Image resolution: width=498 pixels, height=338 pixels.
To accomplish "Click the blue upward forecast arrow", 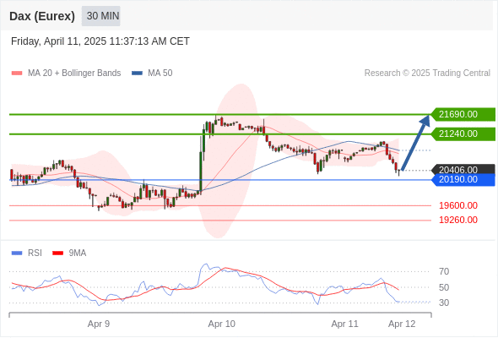I will click(x=416, y=143).
